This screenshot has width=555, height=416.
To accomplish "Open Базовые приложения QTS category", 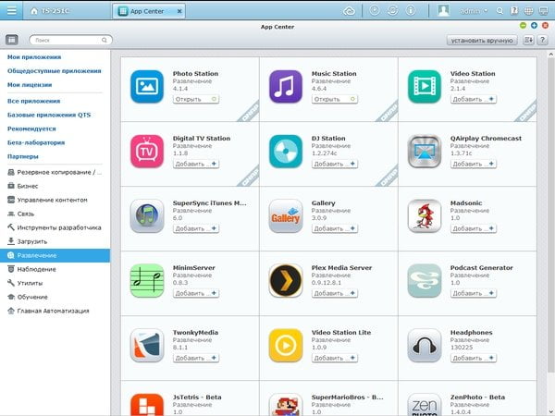I will (49, 115).
